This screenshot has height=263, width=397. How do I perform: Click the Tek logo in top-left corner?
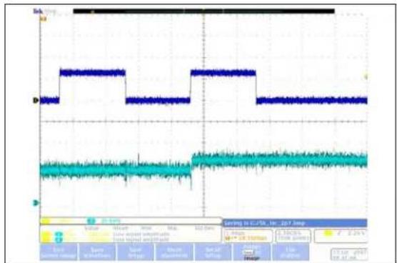37,11
